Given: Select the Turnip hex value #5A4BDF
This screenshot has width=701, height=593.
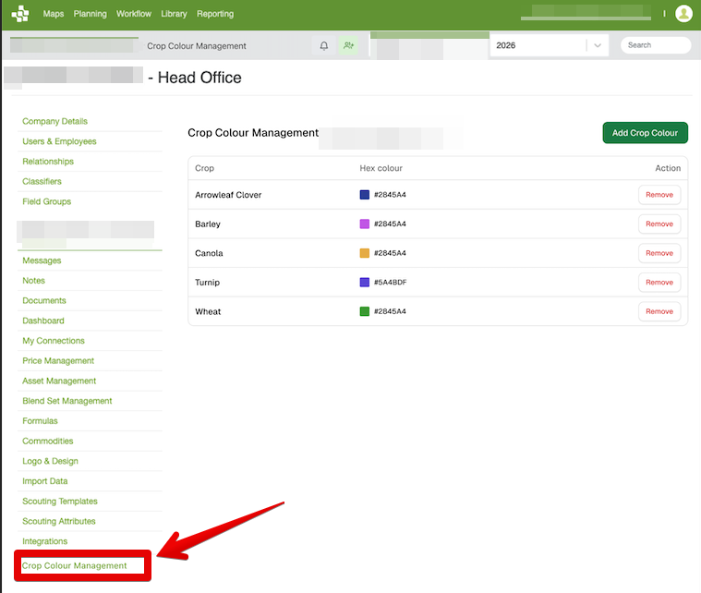Looking at the screenshot, I should pyautogui.click(x=391, y=283).
